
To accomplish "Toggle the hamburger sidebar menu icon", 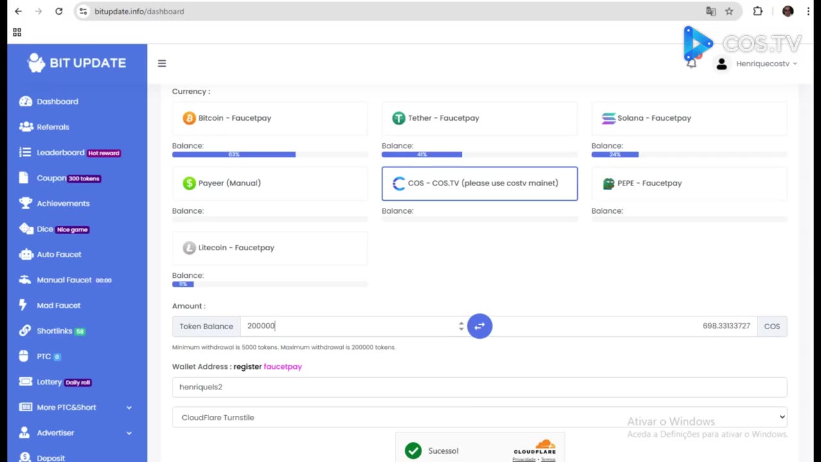I will pyautogui.click(x=162, y=64).
